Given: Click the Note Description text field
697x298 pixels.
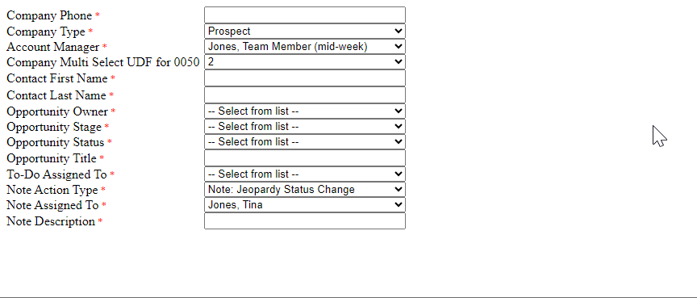Looking at the screenshot, I should (x=305, y=221).
